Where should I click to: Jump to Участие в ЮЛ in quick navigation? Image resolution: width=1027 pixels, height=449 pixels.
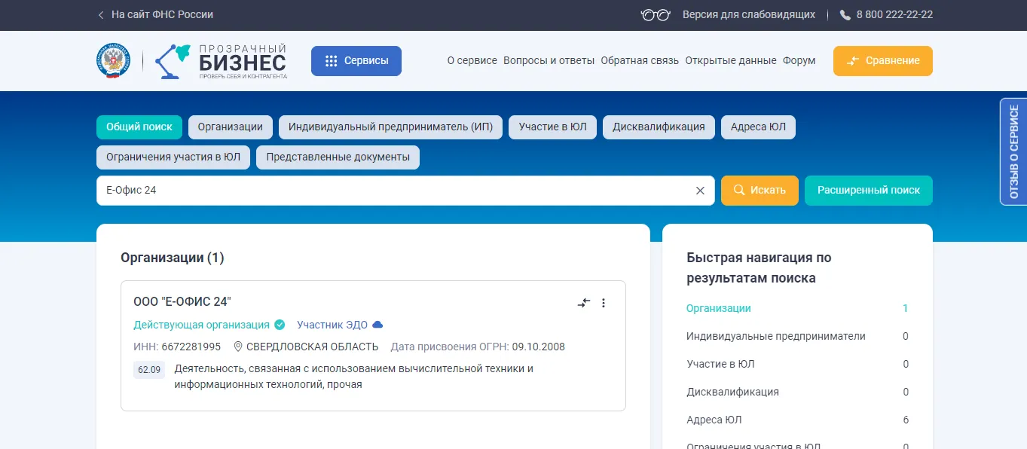(x=720, y=364)
